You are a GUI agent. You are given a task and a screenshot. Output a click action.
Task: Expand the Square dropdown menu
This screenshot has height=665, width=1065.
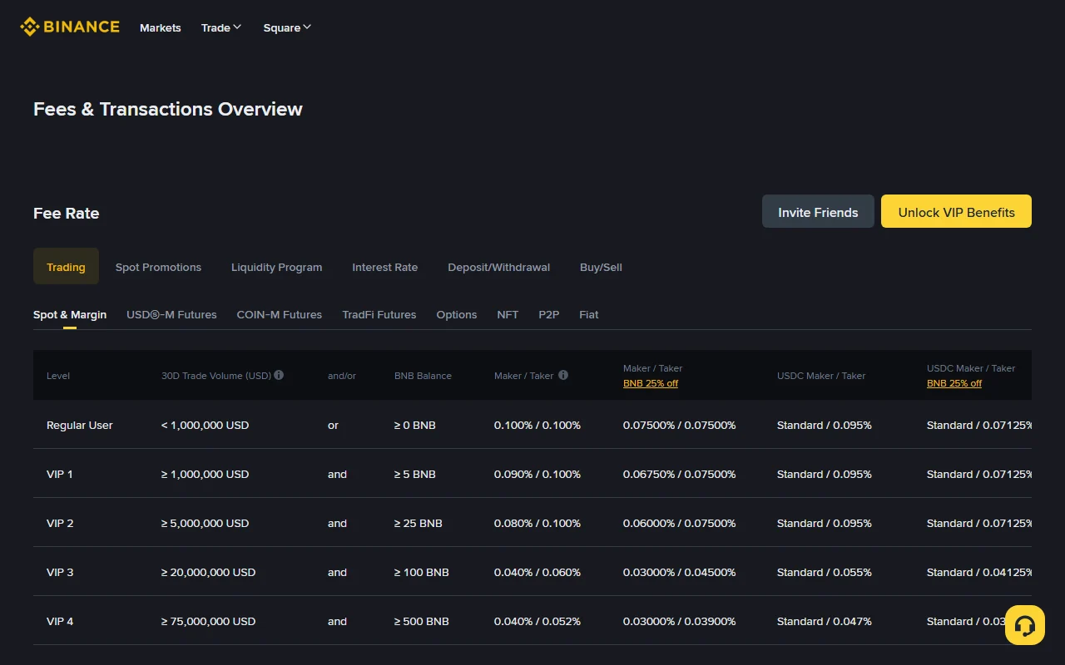point(287,27)
